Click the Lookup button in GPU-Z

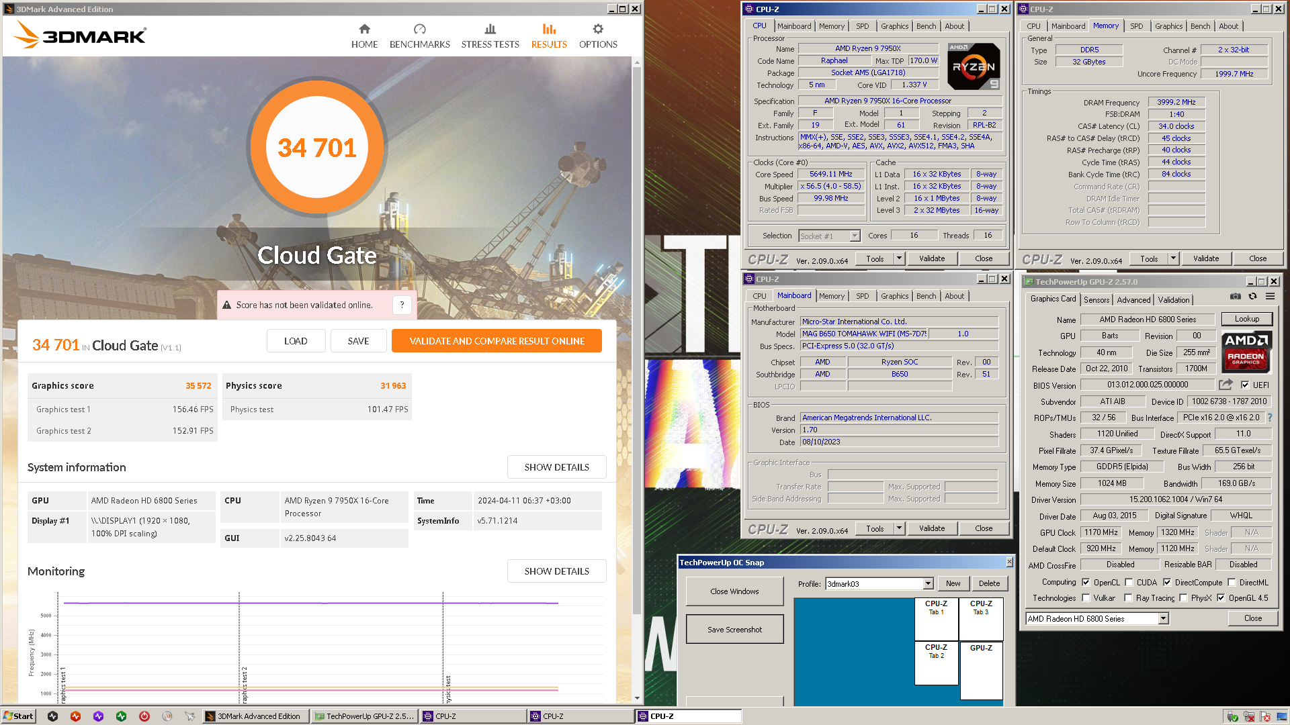tap(1246, 319)
